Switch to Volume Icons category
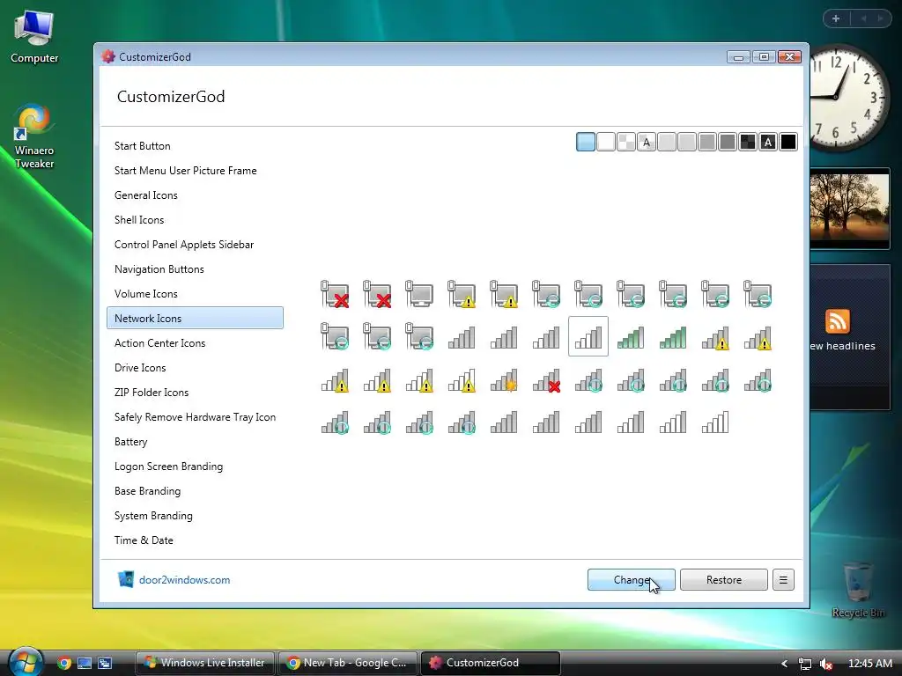902x676 pixels. click(195, 294)
